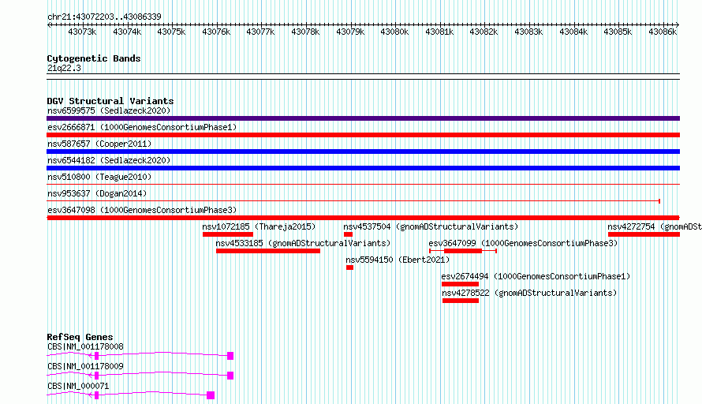
Task: Click the 43086k ruler tick label
Action: (663, 32)
